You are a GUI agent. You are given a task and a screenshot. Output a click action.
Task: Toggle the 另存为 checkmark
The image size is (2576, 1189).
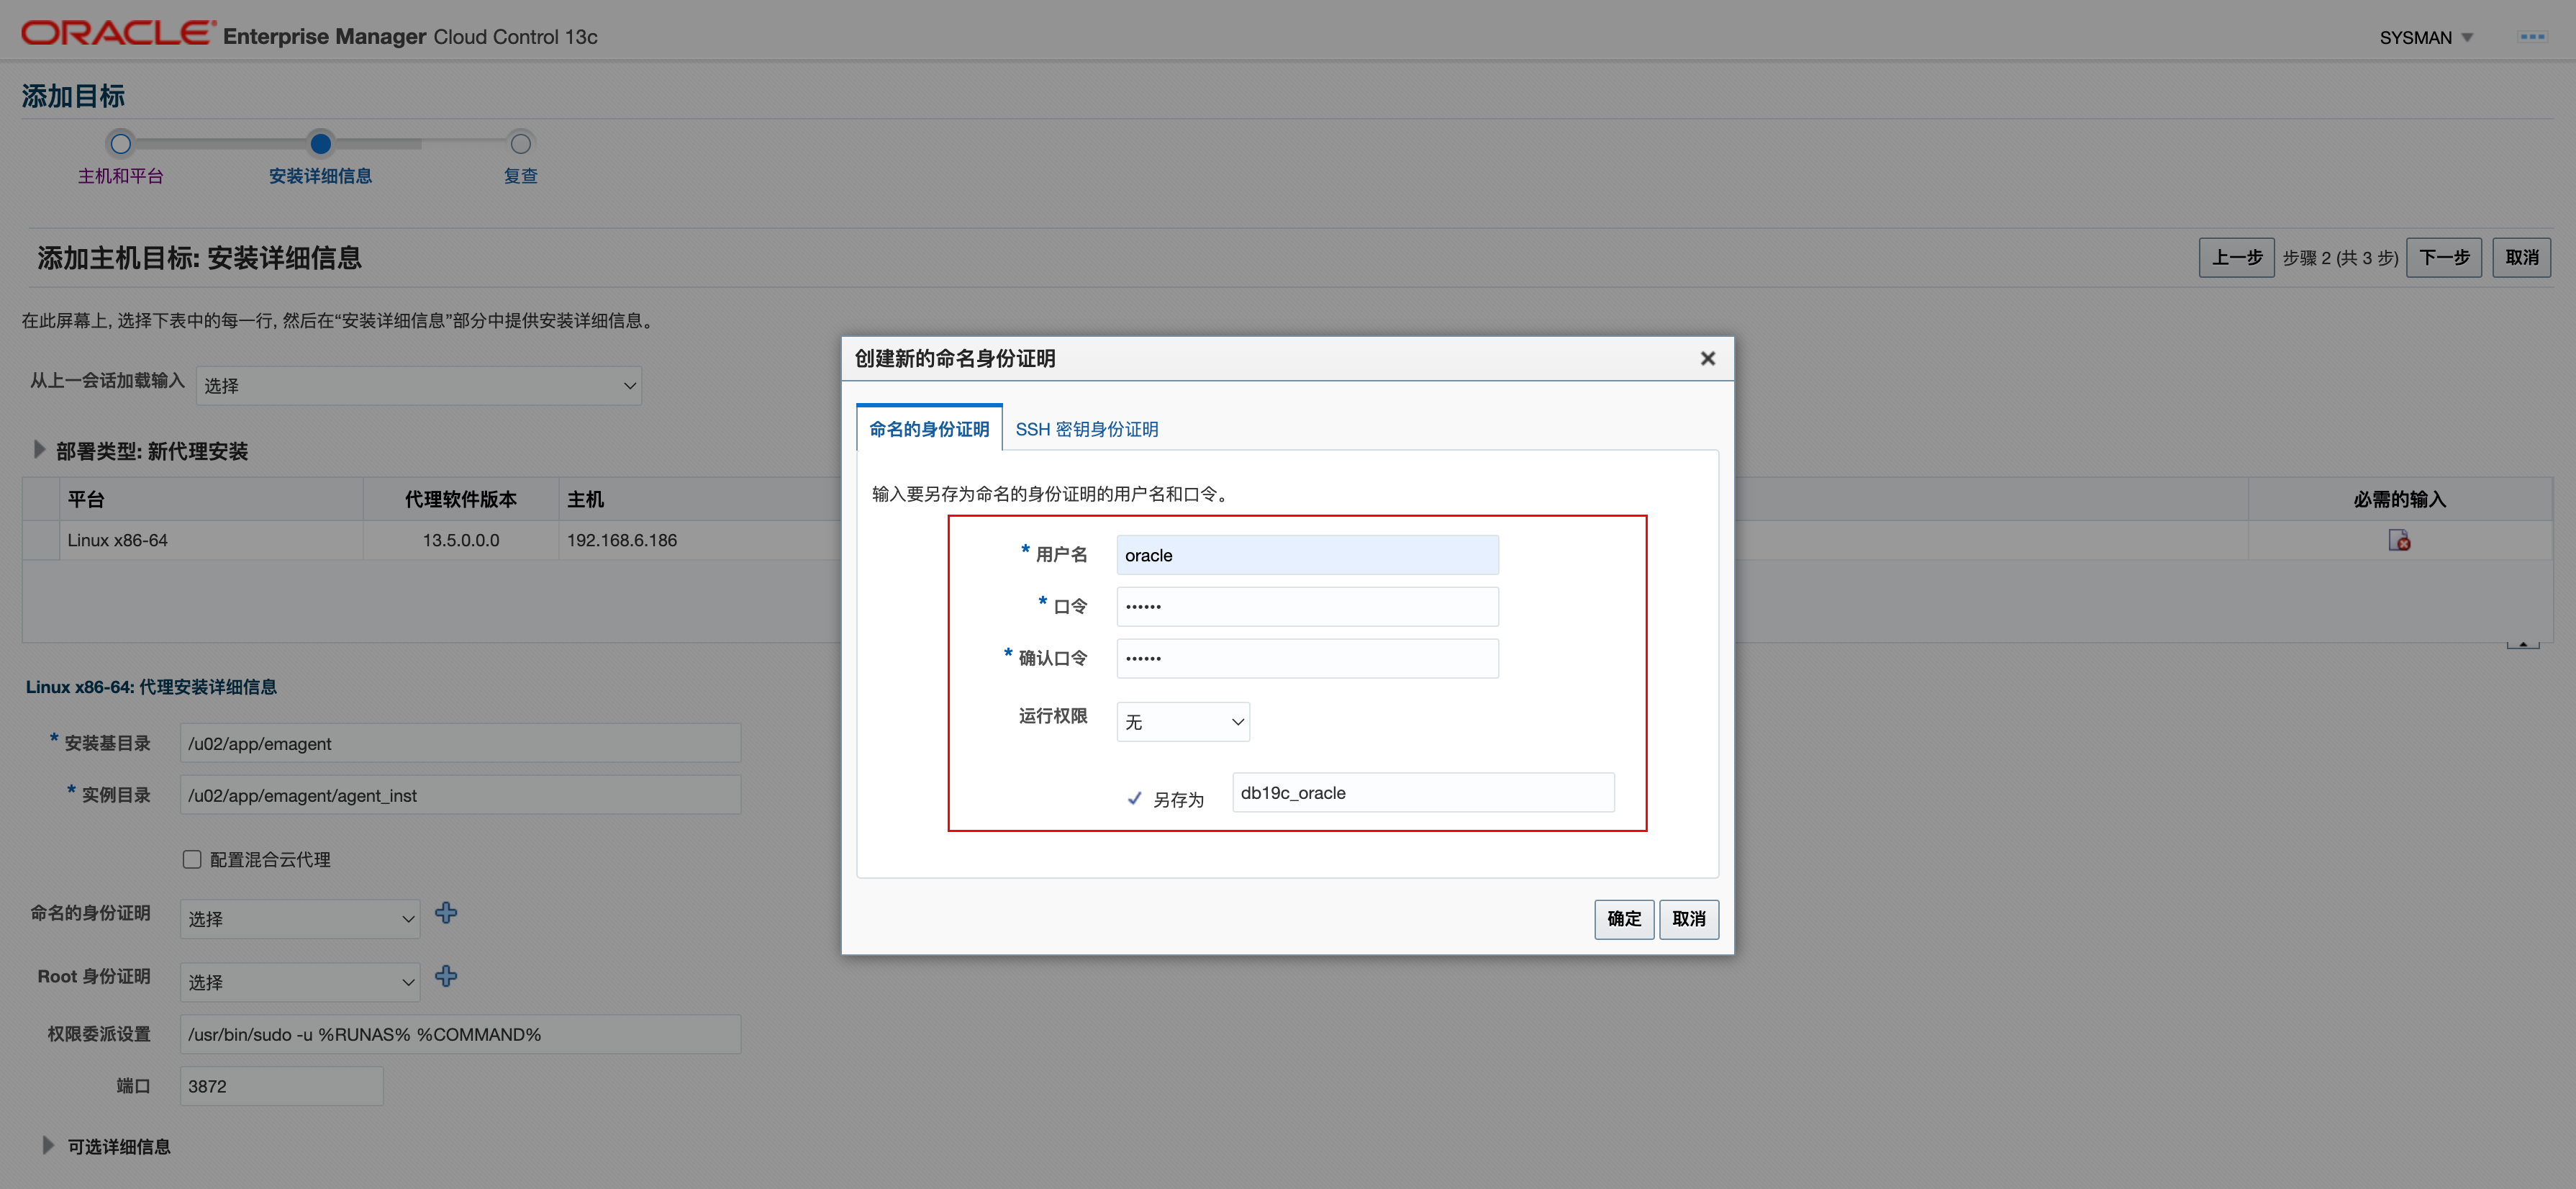(1134, 798)
